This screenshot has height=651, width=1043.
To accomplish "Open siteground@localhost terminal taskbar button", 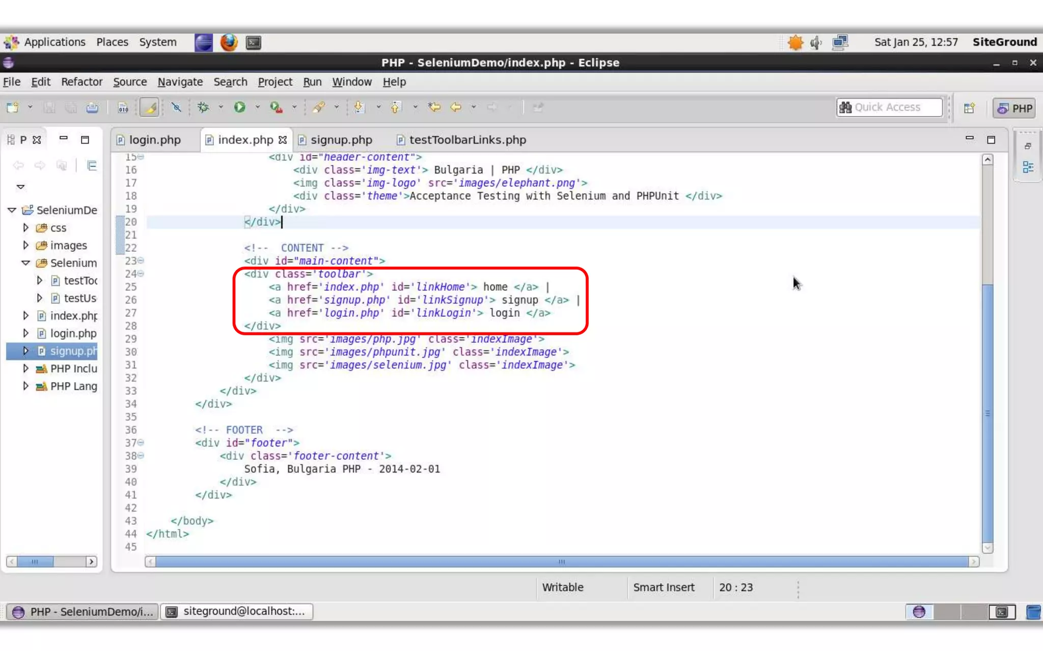I will 237,611.
